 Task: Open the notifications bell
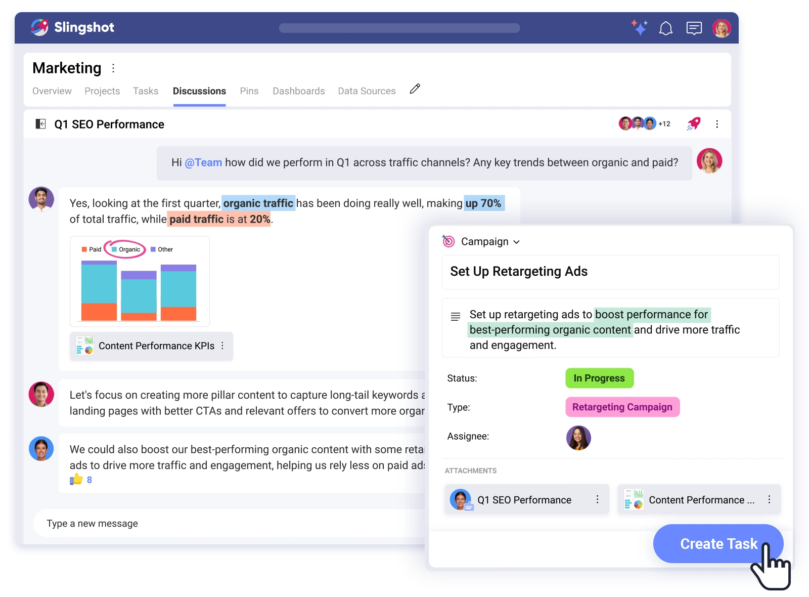pyautogui.click(x=666, y=28)
